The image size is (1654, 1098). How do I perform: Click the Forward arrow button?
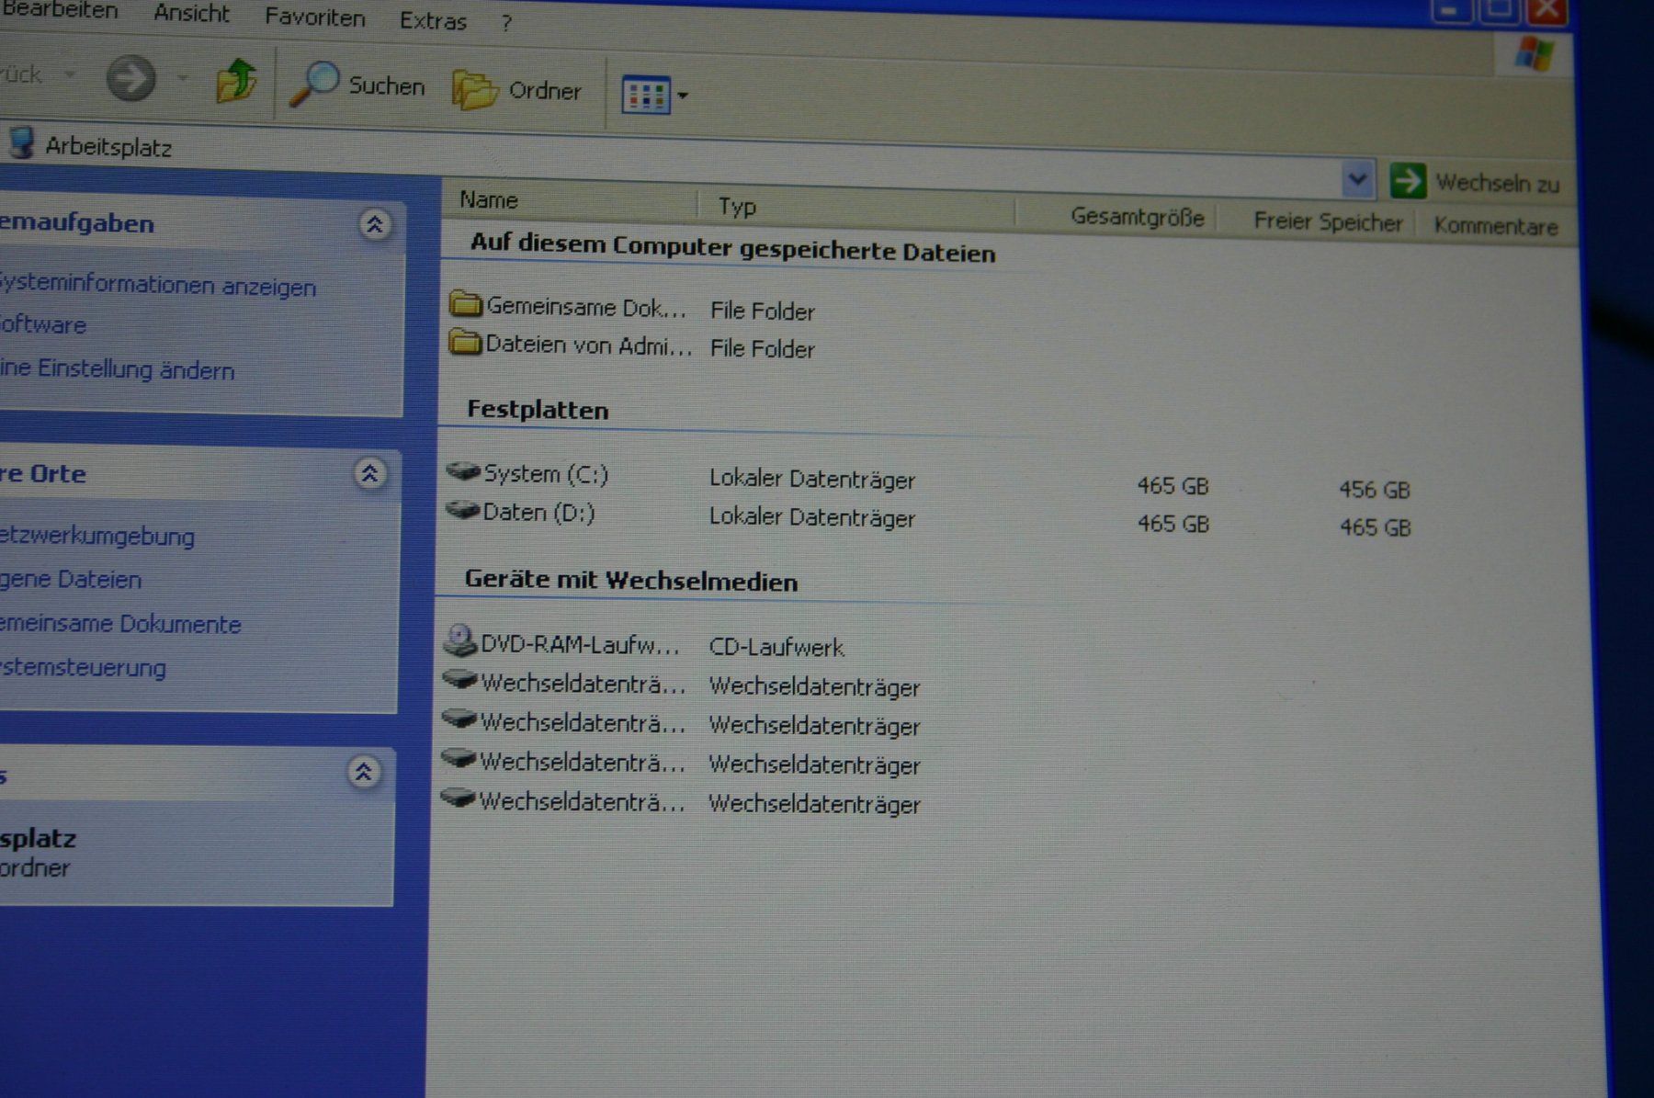click(130, 78)
